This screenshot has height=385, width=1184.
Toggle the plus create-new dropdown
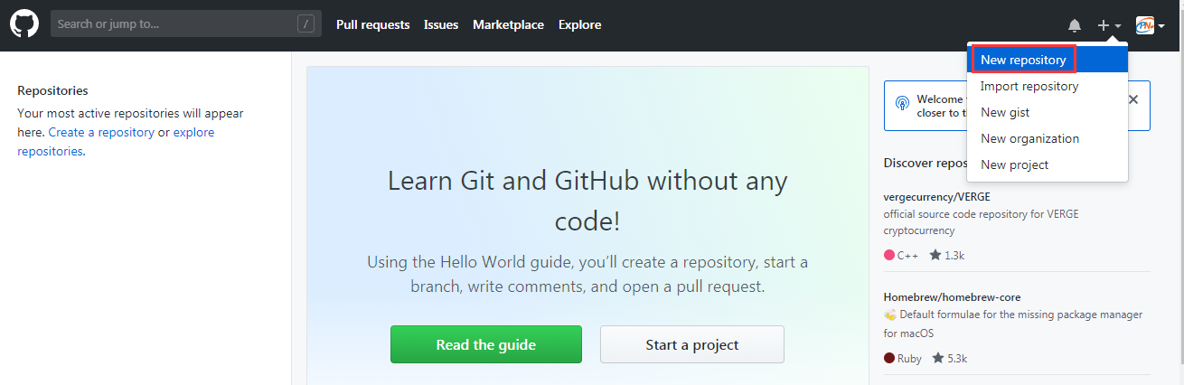(1109, 25)
